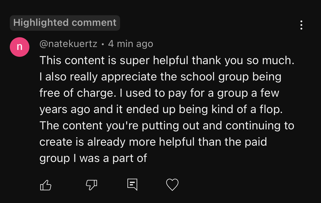321x203 pixels.
Task: Click the text 'The content you're putting out'
Action: click(x=119, y=126)
